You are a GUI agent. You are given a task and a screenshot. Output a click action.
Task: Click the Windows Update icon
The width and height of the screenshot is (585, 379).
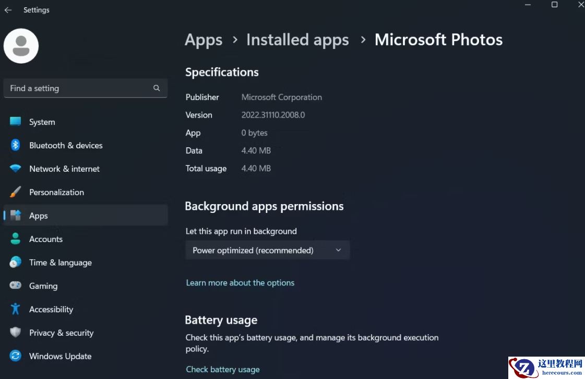point(15,356)
